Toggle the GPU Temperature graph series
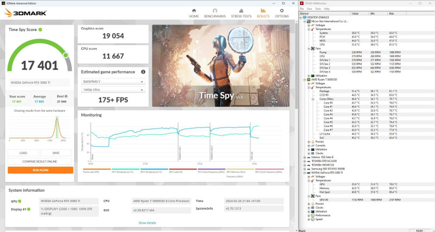 point(154,170)
